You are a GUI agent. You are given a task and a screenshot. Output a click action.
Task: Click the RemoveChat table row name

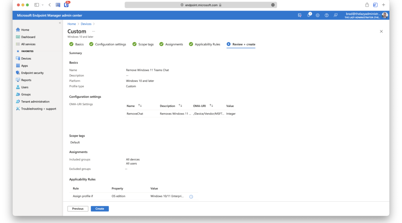tap(135, 113)
